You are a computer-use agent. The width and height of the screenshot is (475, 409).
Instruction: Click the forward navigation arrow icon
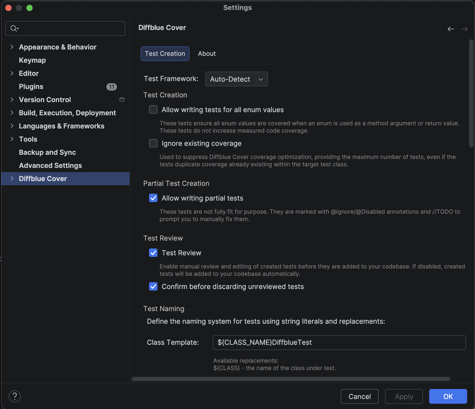[x=464, y=29]
